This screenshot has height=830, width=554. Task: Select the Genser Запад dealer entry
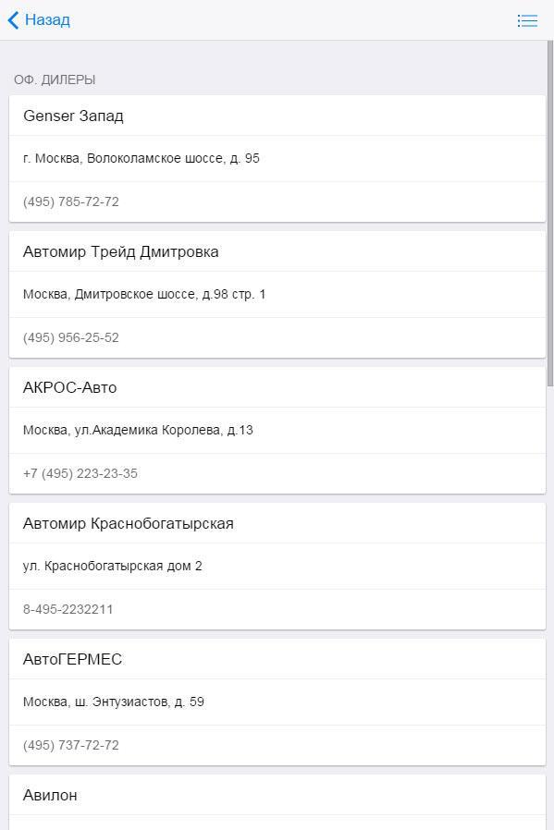(73, 115)
